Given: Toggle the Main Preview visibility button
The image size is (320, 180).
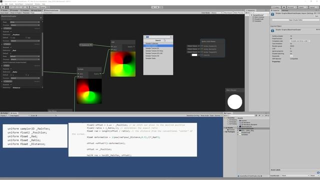Looking at the screenshot, I should 239,12.
